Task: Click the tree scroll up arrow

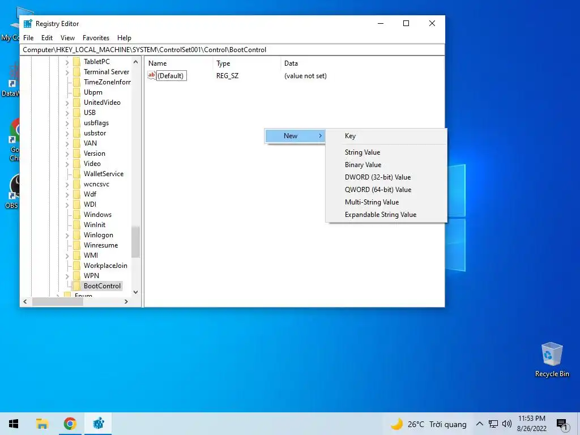Action: coord(135,62)
